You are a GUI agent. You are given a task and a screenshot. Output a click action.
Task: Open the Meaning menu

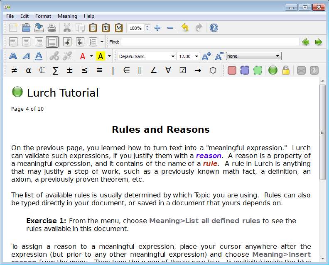tap(67, 16)
